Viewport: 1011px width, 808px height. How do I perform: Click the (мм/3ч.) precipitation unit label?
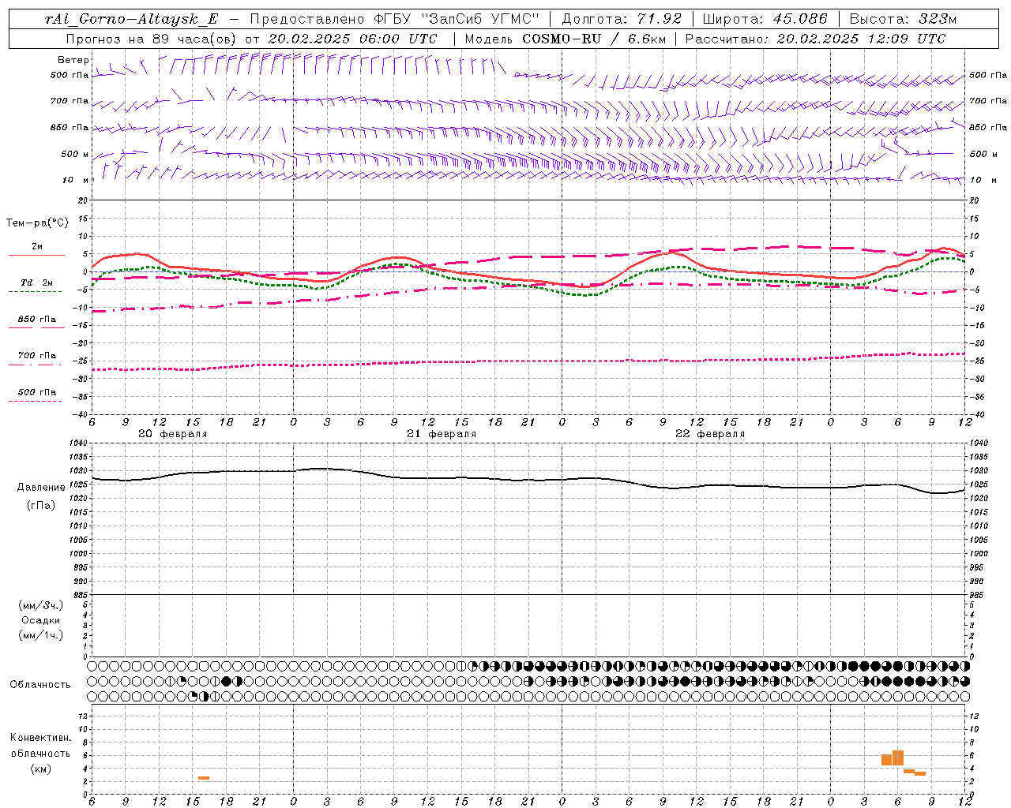coord(40,606)
